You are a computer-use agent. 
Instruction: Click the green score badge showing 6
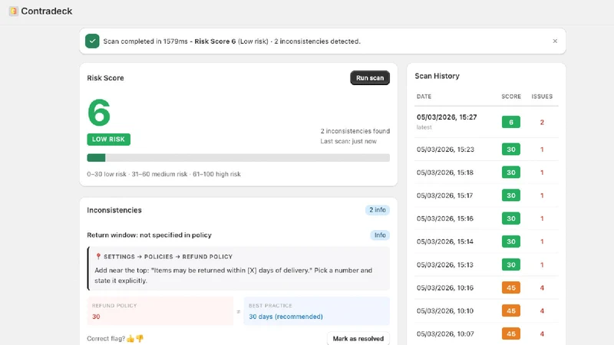point(511,122)
